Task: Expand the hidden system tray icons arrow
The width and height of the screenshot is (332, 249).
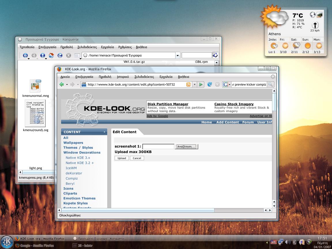Action: tap(267, 242)
